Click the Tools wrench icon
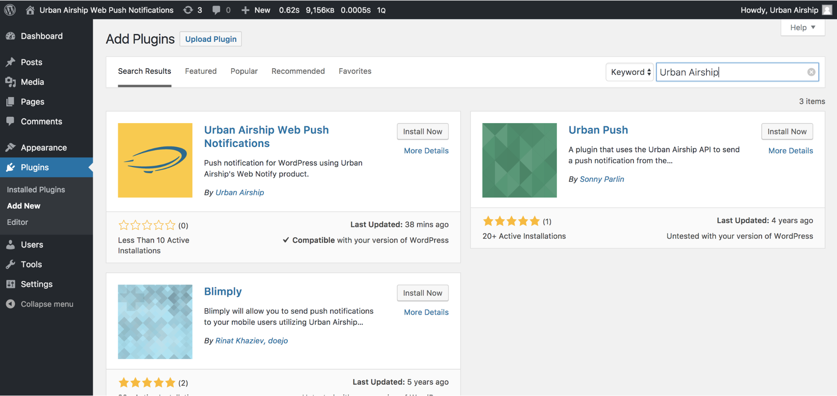Screen dimensions: 837x396 (x=11, y=264)
